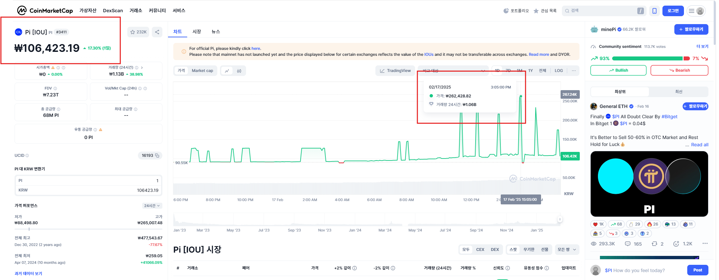Screen dimensions: 719x280
Task: Click the CoinMarketCap logo
Action: tap(45, 11)
